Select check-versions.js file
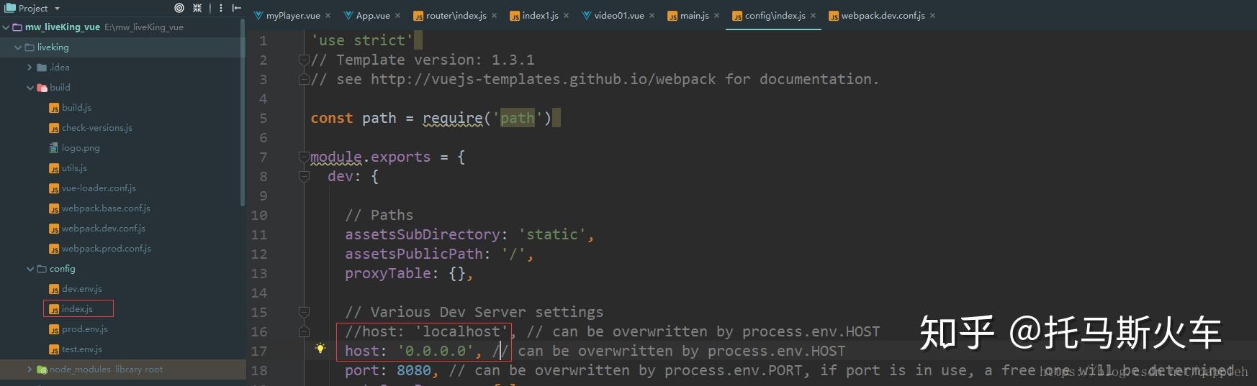 point(97,128)
